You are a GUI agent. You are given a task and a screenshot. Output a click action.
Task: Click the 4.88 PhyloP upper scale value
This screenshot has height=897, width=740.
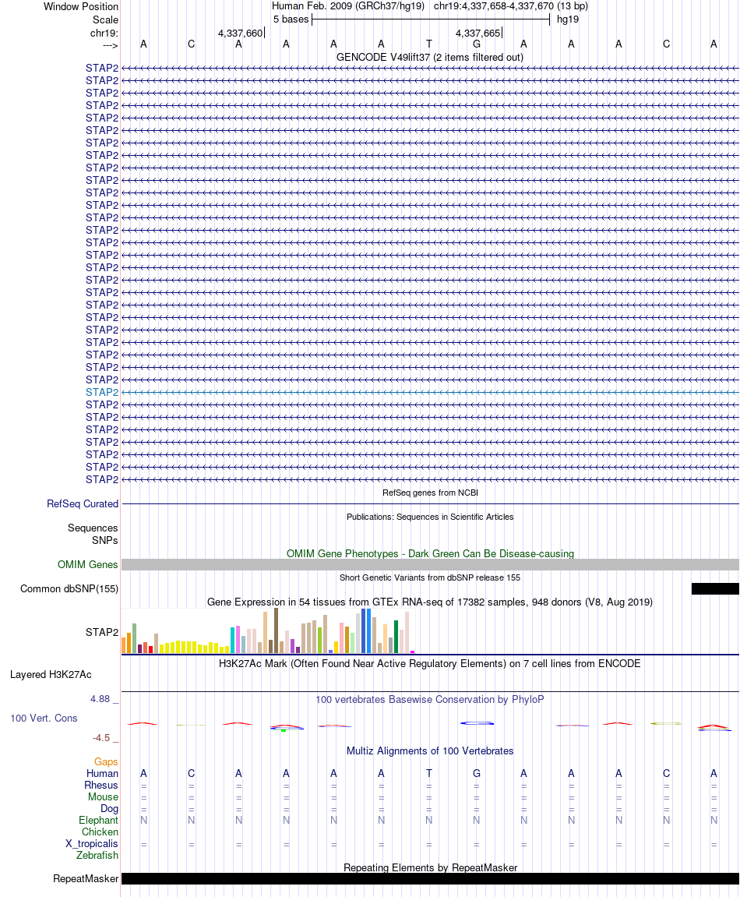[x=100, y=699]
